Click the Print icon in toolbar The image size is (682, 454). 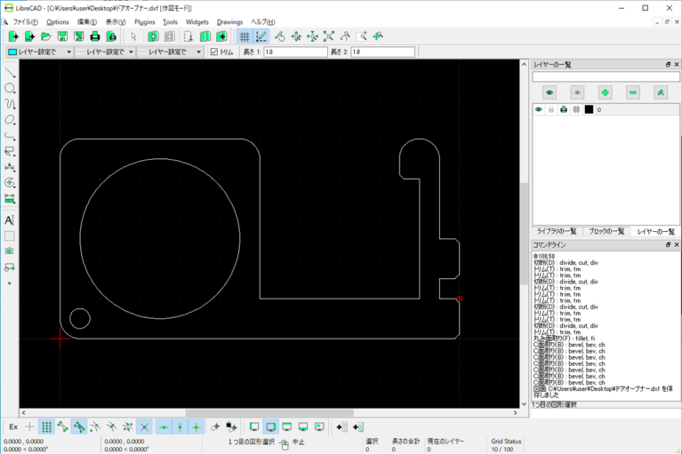pos(94,36)
